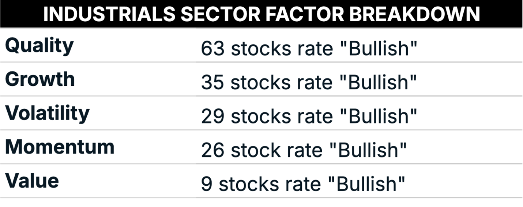Click the number 35 in Growth row
Screen dimensions: 523x207
point(212,83)
